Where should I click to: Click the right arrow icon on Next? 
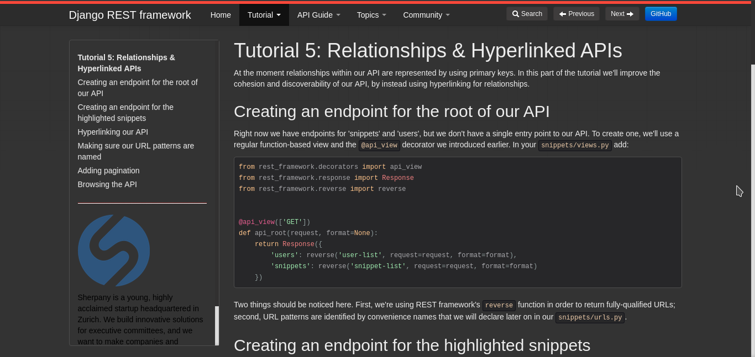(x=630, y=14)
